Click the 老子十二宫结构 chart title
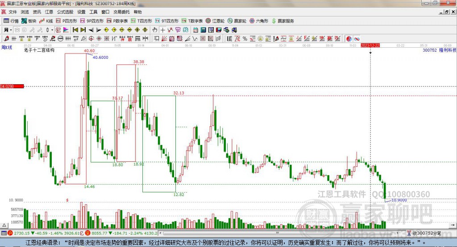Image resolution: width=457 pixels, height=247 pixels. (x=39, y=50)
